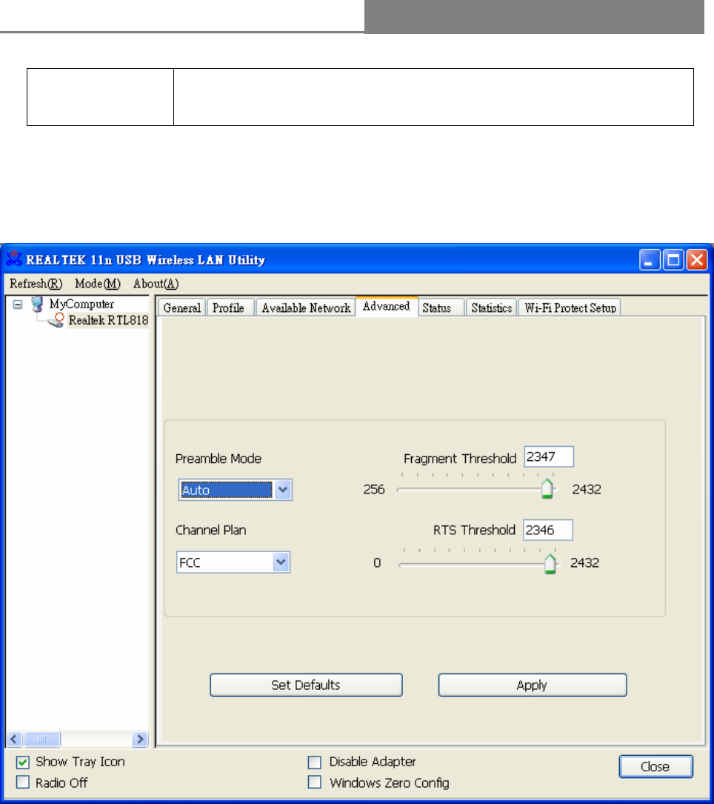
Task: Click the 0 minimum RTS value
Action: pos(377,563)
